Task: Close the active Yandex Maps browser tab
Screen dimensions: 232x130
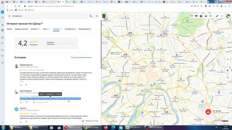Action: 63,2
